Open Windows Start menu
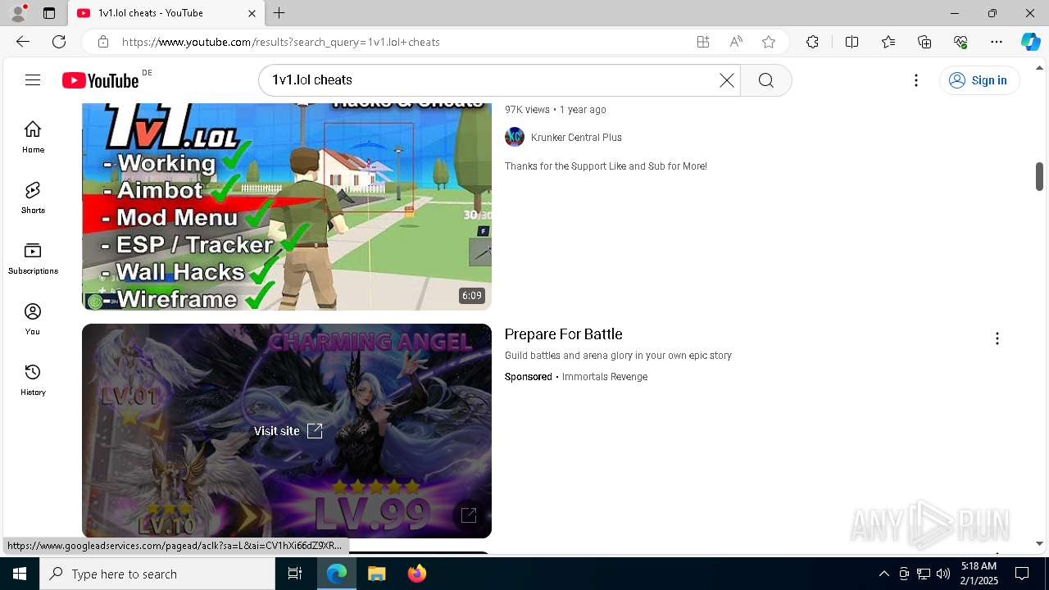This screenshot has height=590, width=1049. [x=20, y=574]
